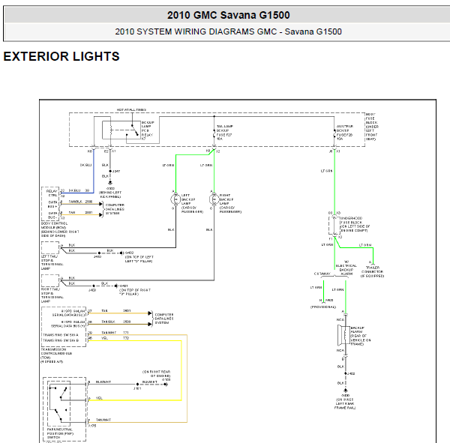Click the backup lamp PCB relay symbol

coord(121,130)
